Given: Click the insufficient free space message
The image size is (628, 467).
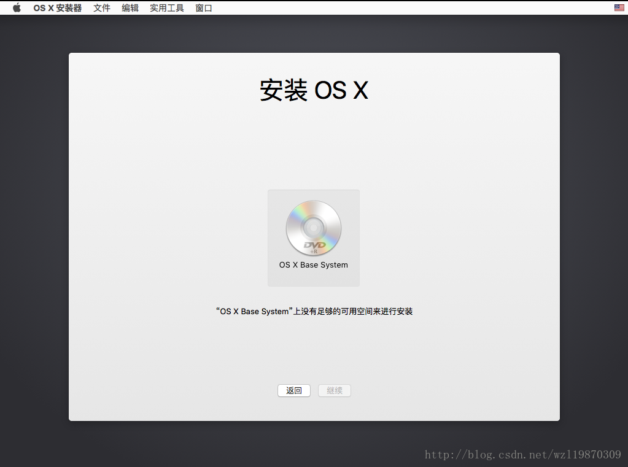Looking at the screenshot, I should (x=314, y=311).
